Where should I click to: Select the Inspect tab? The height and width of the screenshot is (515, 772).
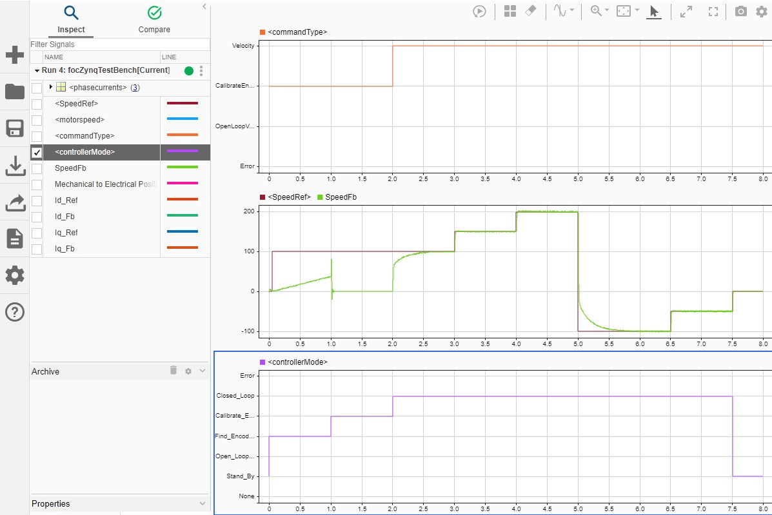coord(71,19)
